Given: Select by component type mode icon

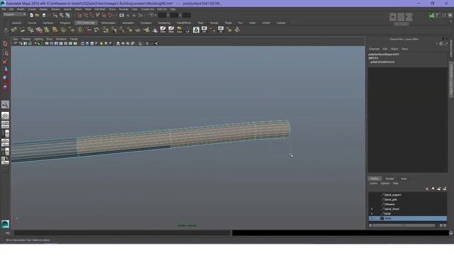Looking at the screenshot, I should (67, 15).
